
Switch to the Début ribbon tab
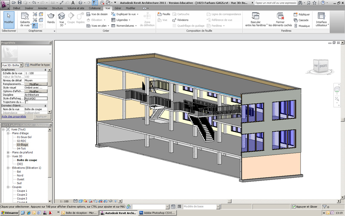[x=17, y=8]
